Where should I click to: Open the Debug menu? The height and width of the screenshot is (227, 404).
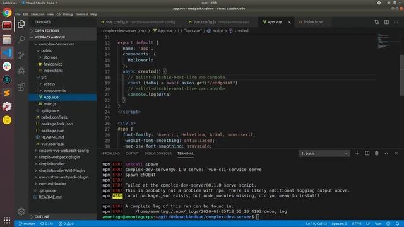tap(68, 15)
